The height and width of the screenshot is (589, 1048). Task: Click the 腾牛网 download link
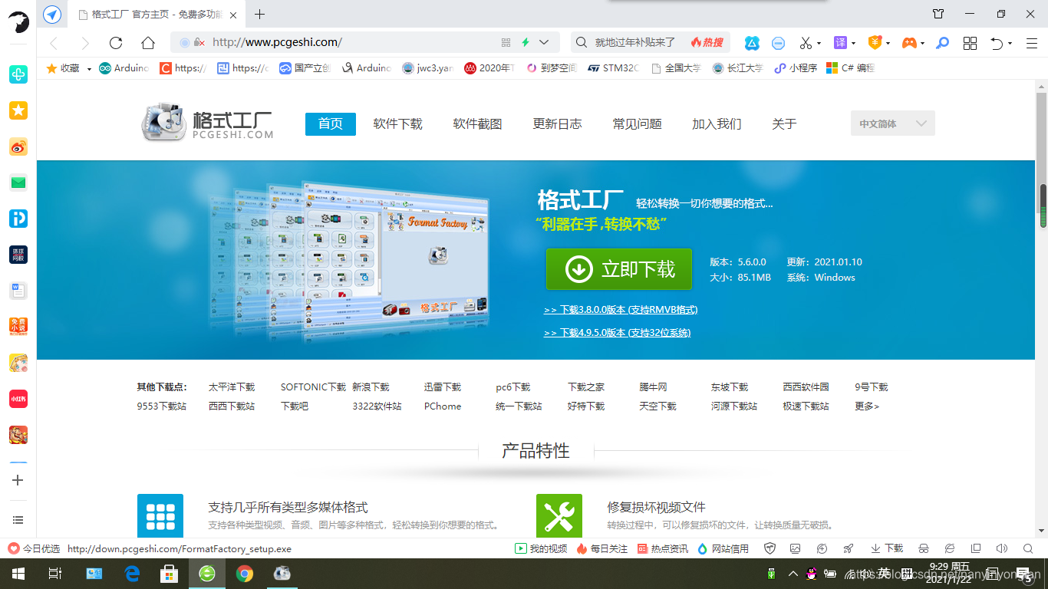(x=653, y=387)
